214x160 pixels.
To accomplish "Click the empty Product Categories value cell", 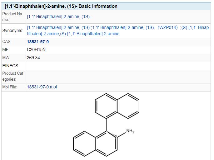I will click(118, 76).
